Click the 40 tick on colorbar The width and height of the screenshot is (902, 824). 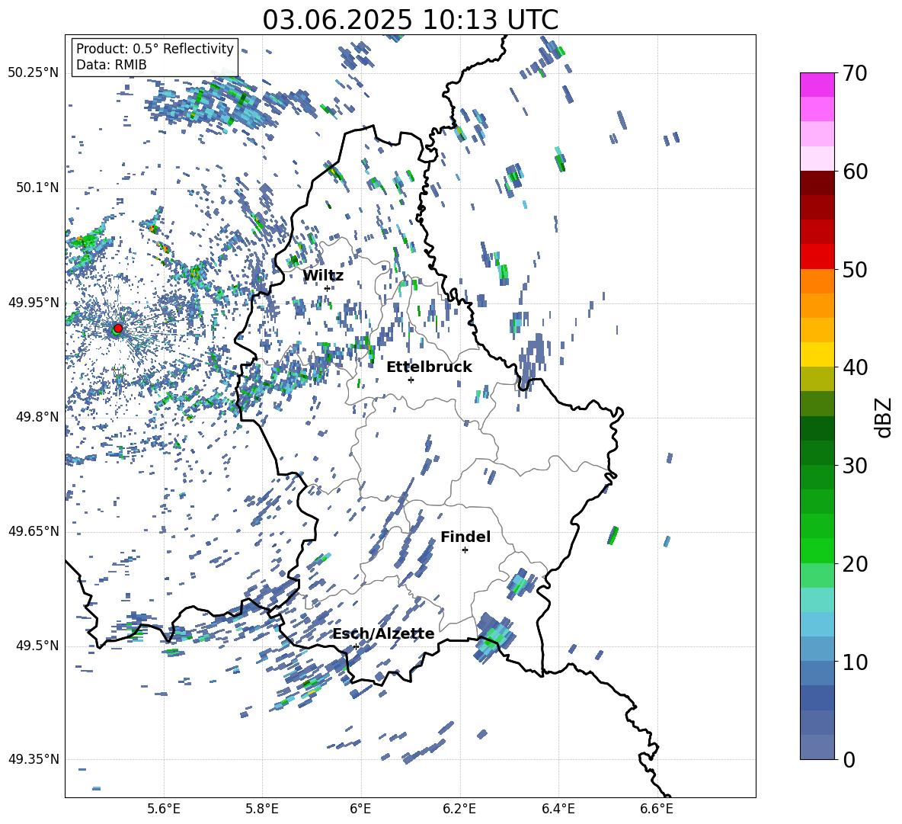pyautogui.click(x=856, y=367)
